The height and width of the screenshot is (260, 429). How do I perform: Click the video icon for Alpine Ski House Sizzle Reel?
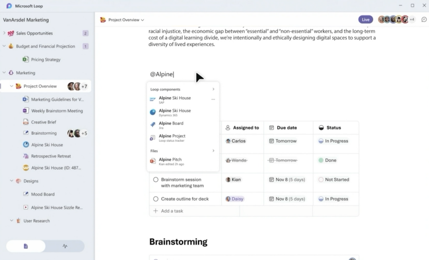pos(26,208)
